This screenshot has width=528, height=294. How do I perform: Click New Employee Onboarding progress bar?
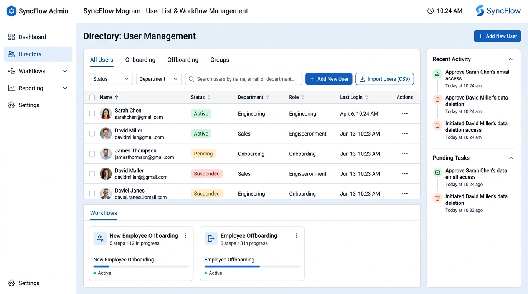tap(141, 266)
